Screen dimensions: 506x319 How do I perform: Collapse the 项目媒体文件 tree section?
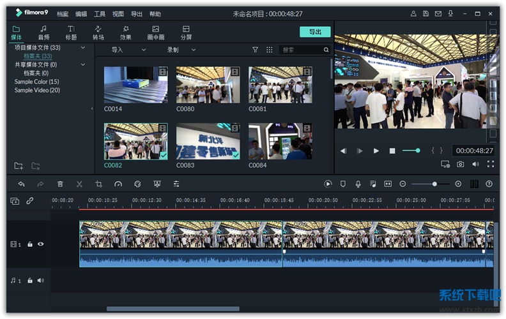click(83, 47)
